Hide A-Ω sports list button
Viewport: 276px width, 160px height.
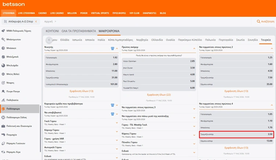(x=21, y=21)
